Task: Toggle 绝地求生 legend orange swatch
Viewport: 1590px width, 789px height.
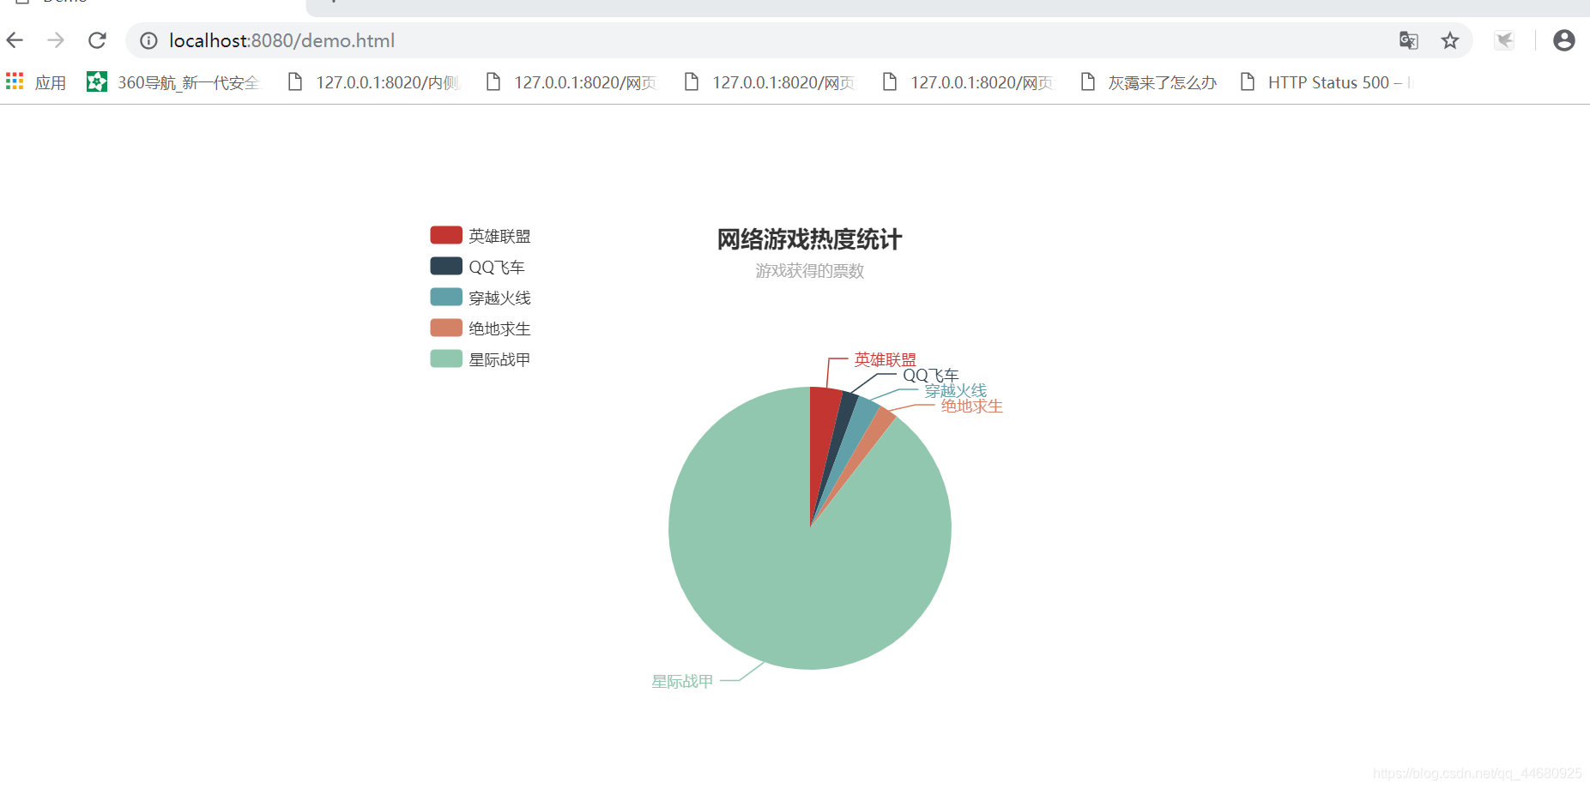Action: (446, 328)
